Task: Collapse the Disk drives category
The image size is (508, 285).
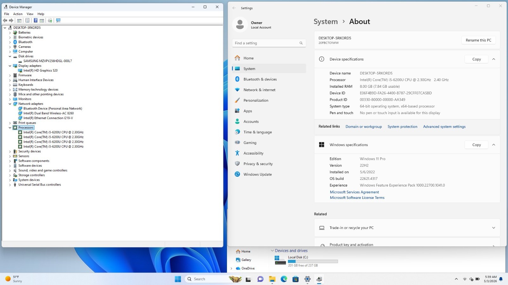Action: pos(10,56)
